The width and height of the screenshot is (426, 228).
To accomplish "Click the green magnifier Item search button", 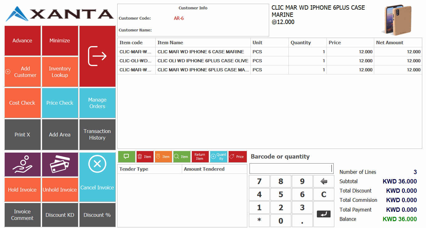I will click(x=182, y=157).
